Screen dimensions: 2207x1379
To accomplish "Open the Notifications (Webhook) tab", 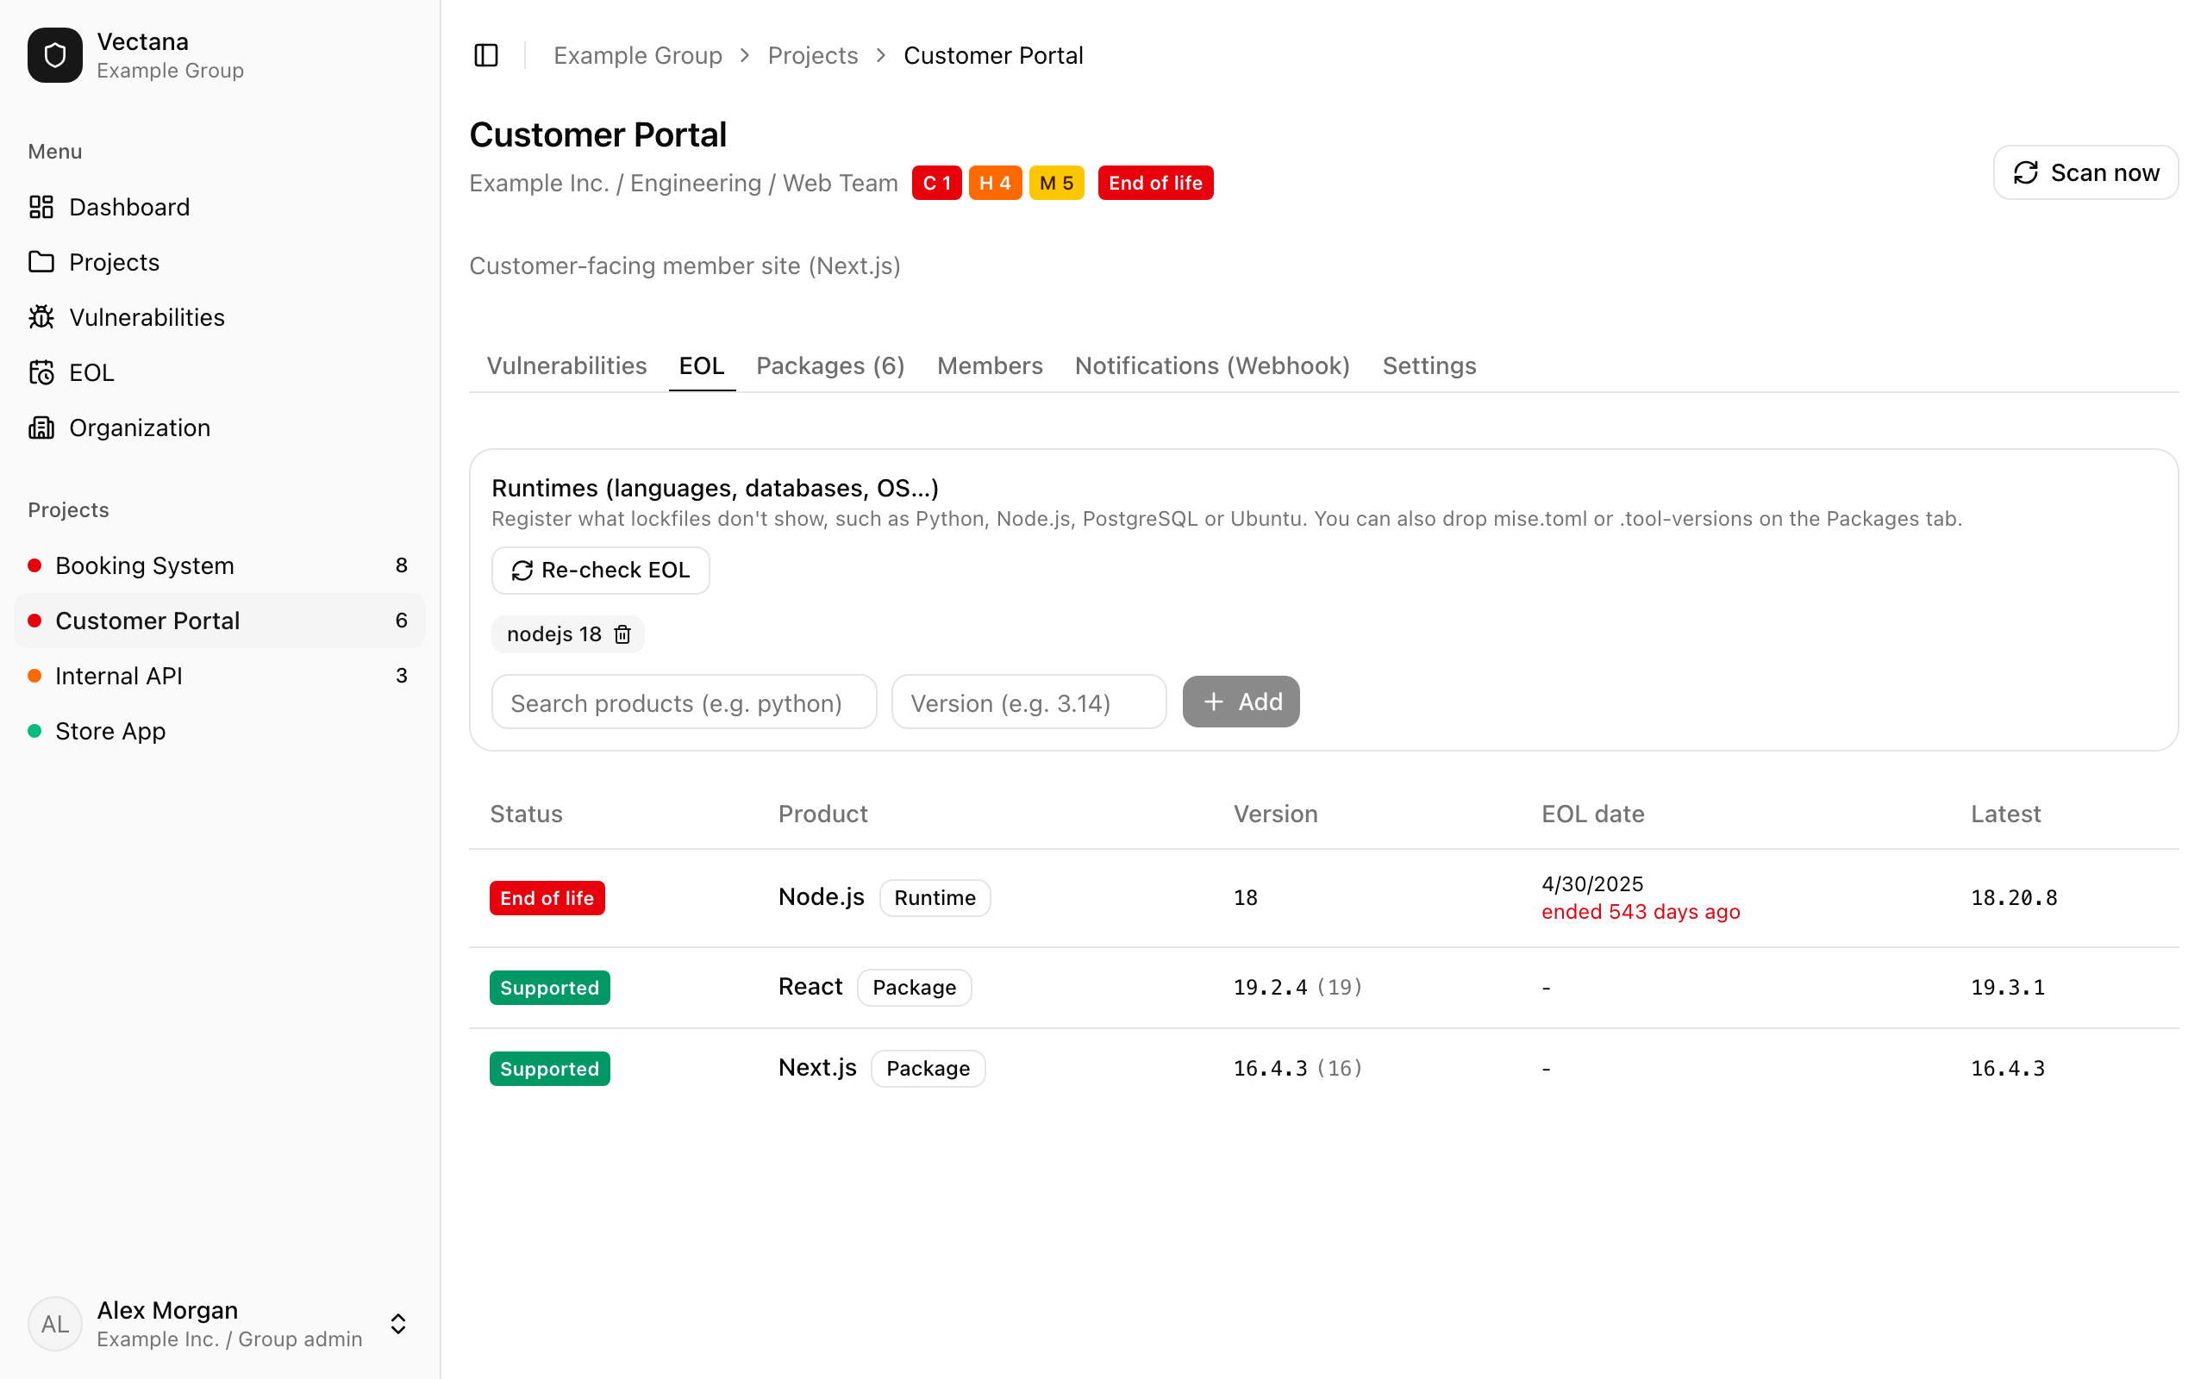I will click(x=1212, y=365).
